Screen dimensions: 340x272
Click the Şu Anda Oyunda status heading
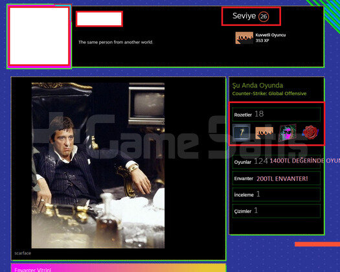[x=258, y=85]
